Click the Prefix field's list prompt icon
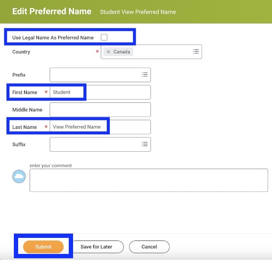This screenshot has width=272, height=260. (144, 75)
